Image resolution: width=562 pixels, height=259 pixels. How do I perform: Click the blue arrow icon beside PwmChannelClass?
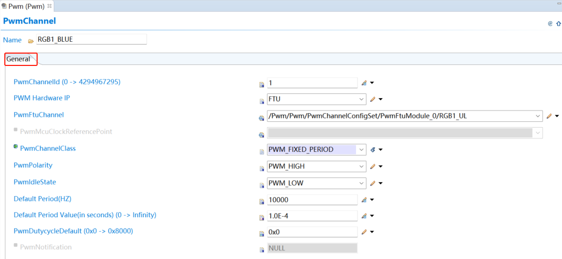pos(372,150)
